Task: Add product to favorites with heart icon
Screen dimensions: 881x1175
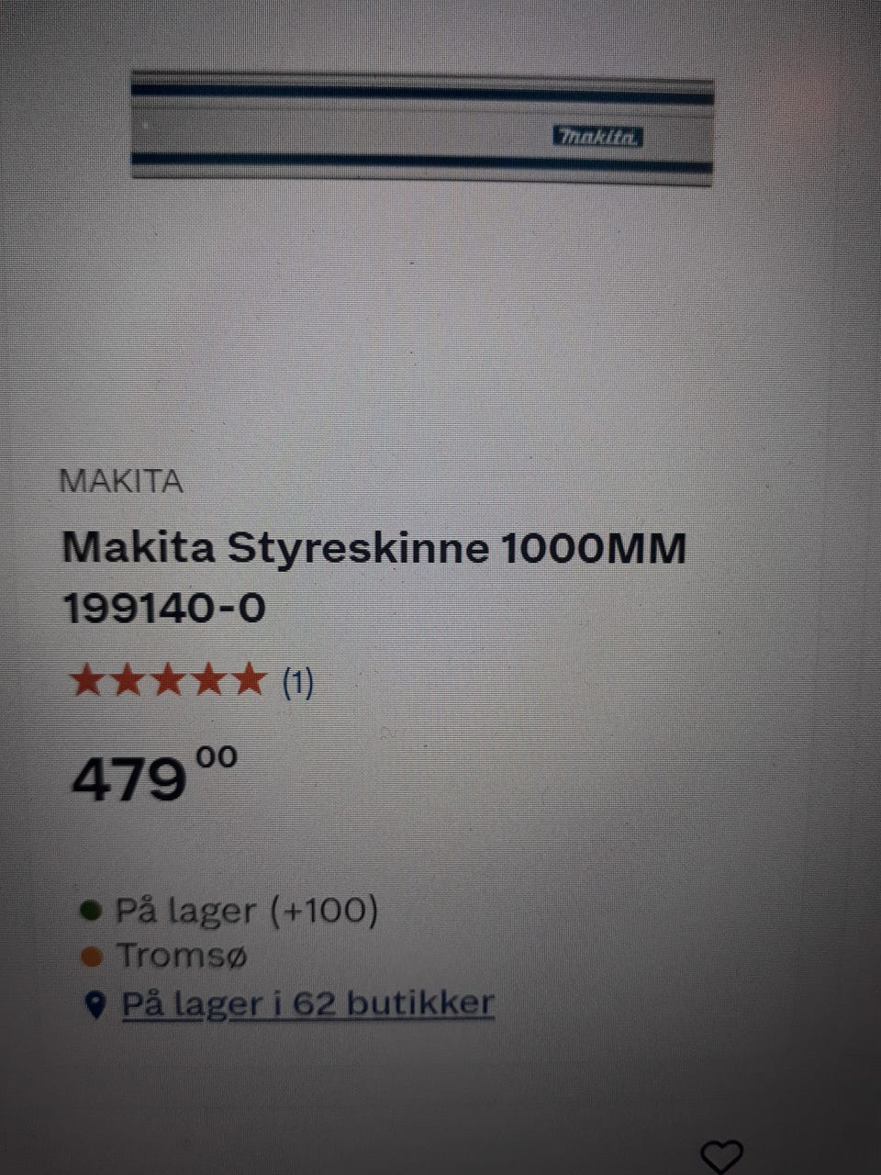Action: point(721,1155)
